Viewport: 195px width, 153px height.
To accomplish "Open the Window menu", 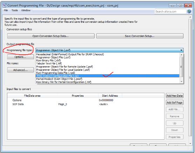I will coord(26,10).
